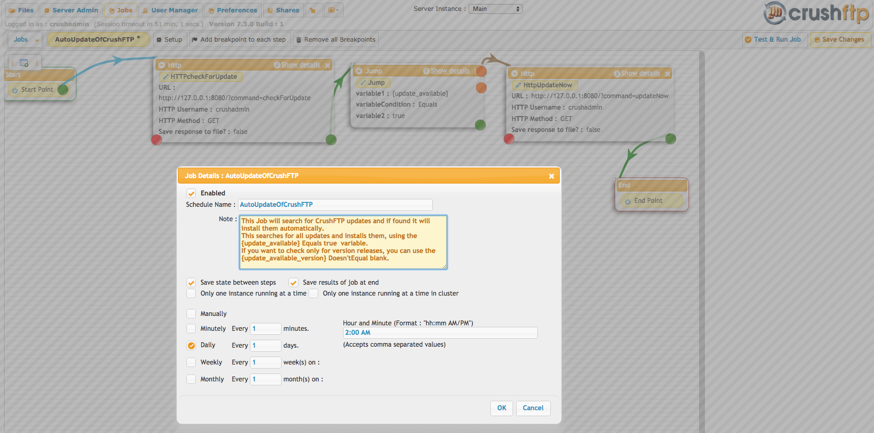Click the Hour and Minute time field
Image resolution: width=874 pixels, height=433 pixels.
[x=440, y=333]
